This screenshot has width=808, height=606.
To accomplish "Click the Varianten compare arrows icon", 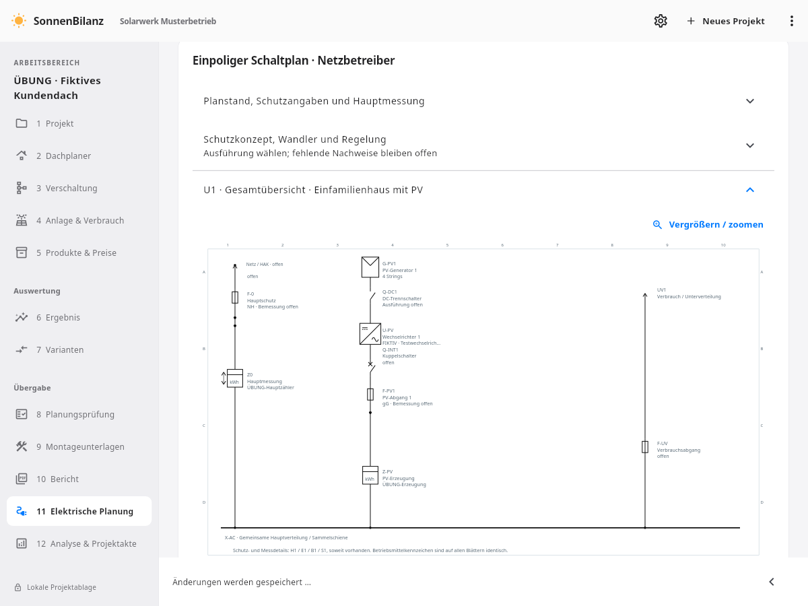I will click(22, 349).
